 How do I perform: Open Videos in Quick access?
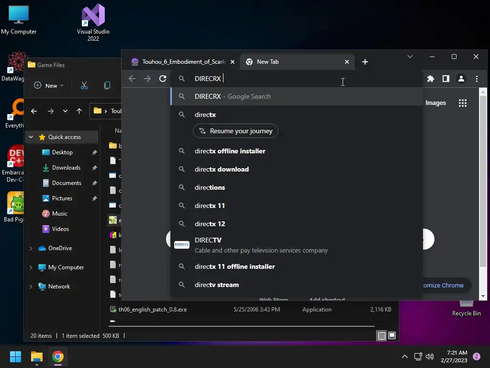(x=60, y=229)
